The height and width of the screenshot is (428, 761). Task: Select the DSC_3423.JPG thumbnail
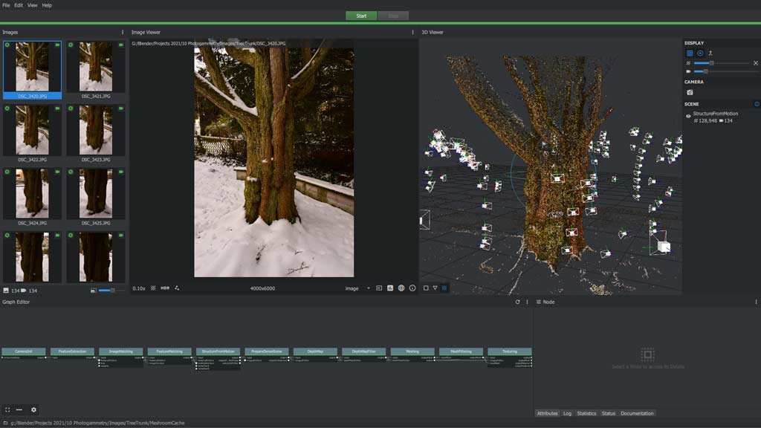[x=96, y=134]
